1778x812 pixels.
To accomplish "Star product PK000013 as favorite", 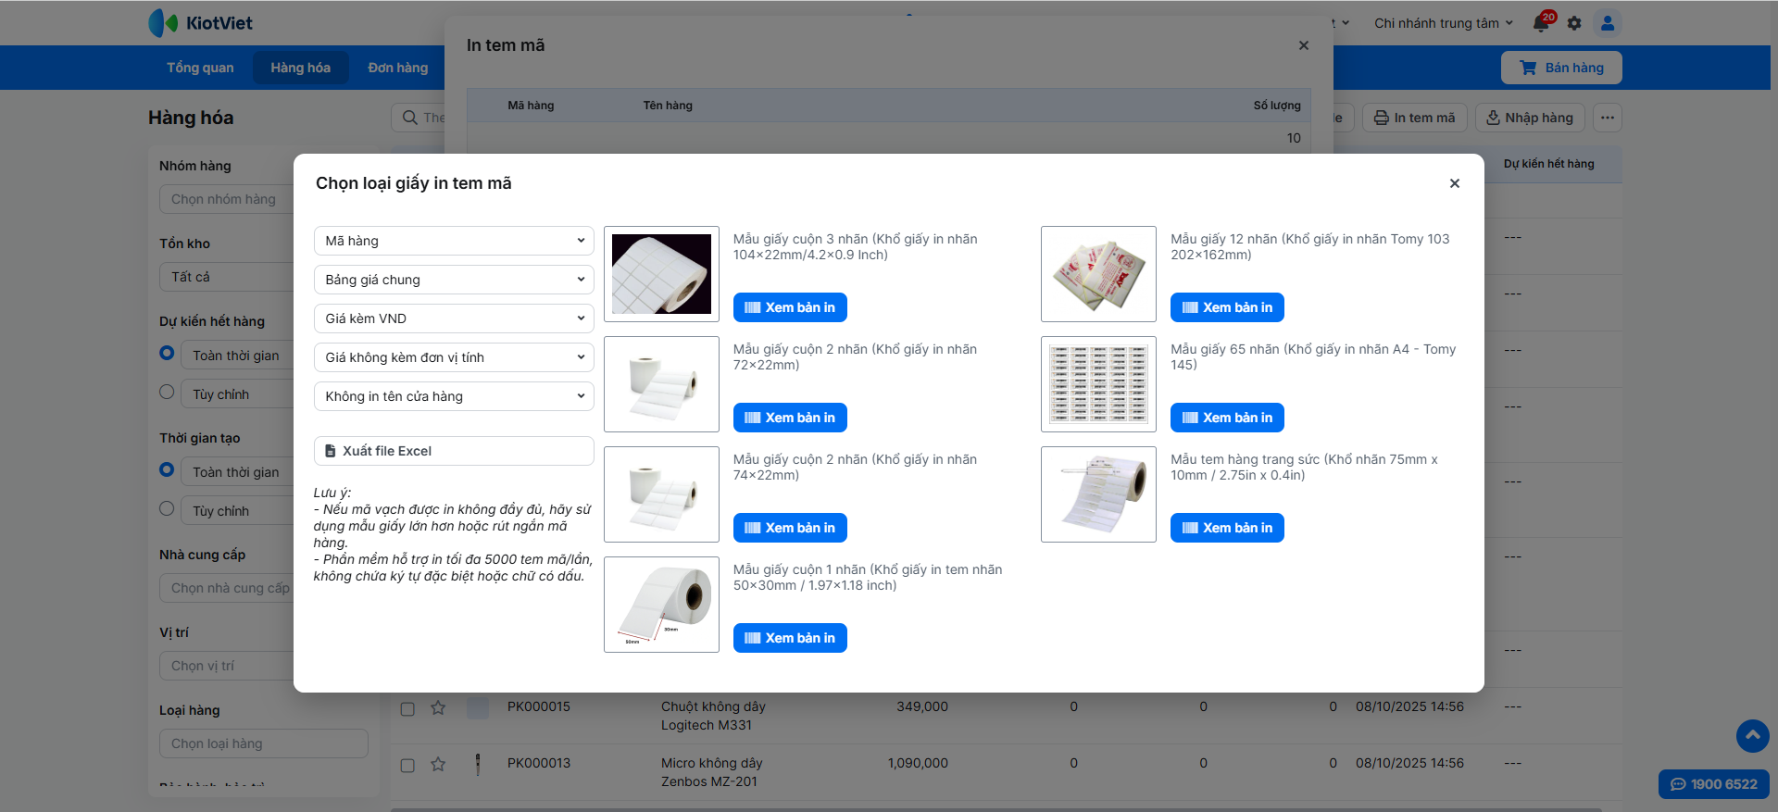I will [x=438, y=765].
